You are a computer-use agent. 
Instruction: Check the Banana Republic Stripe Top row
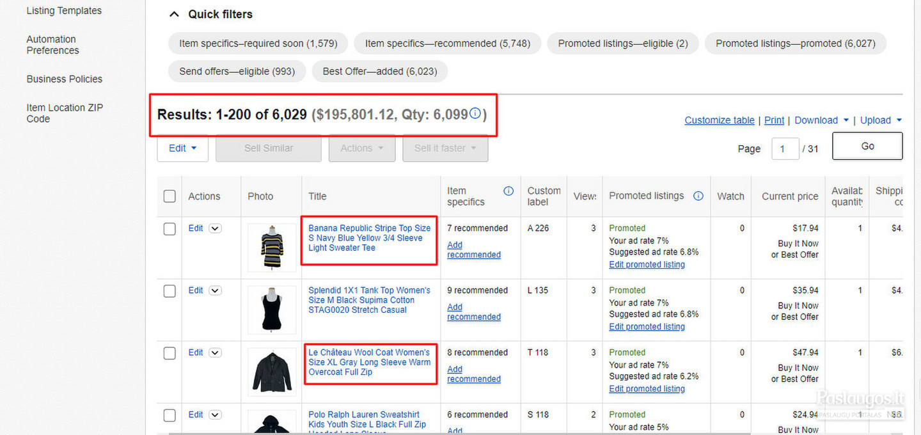pyautogui.click(x=169, y=229)
